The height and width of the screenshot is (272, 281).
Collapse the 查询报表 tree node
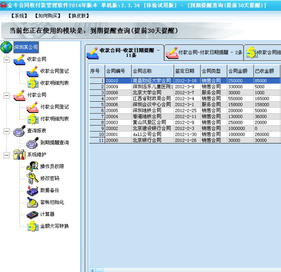coord(7,131)
